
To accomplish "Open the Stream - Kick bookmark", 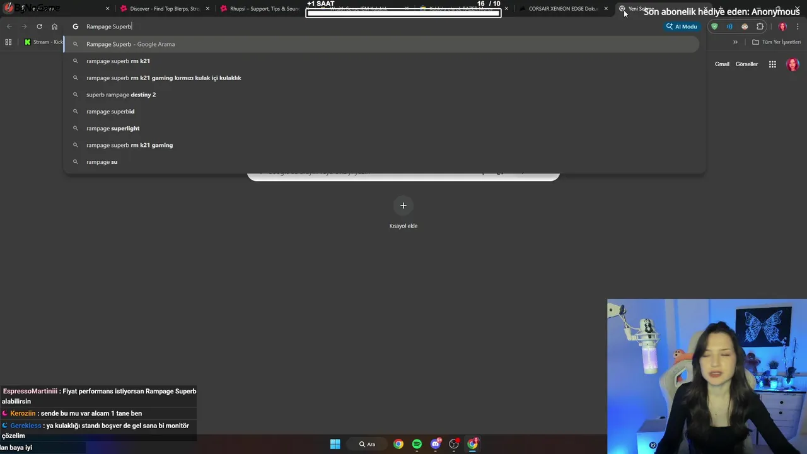I will click(x=44, y=42).
